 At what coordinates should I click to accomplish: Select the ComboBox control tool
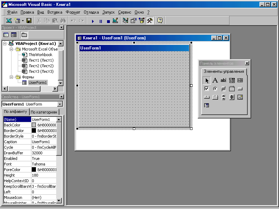pos(232,80)
